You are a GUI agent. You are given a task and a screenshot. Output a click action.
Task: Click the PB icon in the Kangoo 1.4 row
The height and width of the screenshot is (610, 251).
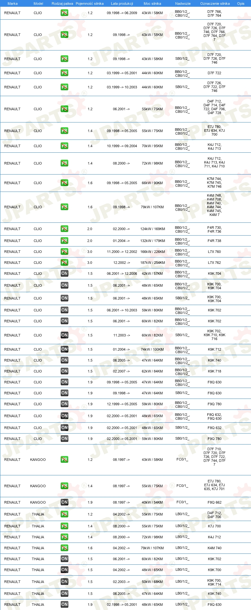(x=64, y=486)
